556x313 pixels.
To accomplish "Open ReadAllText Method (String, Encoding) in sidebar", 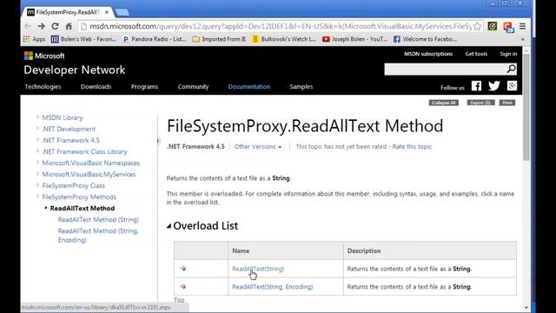I will pos(98,236).
